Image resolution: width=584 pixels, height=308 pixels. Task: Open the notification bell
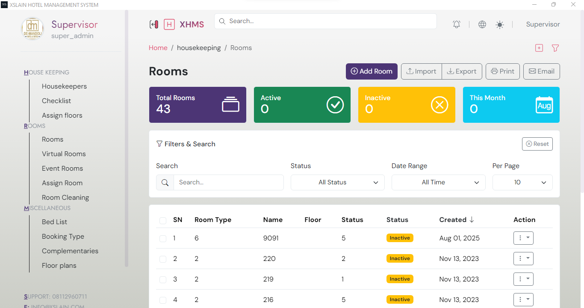tap(456, 24)
